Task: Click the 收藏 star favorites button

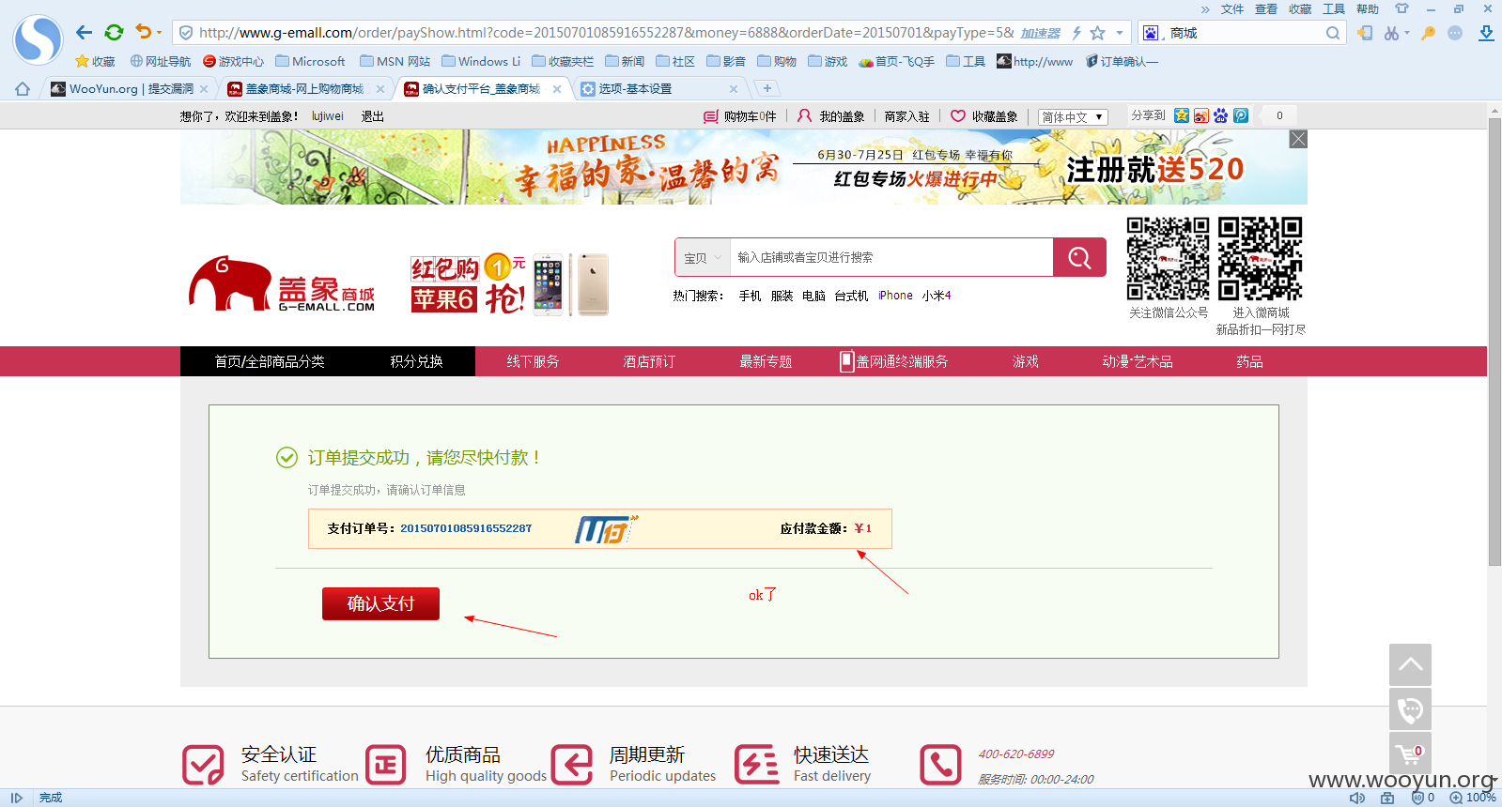Action: pos(95,62)
